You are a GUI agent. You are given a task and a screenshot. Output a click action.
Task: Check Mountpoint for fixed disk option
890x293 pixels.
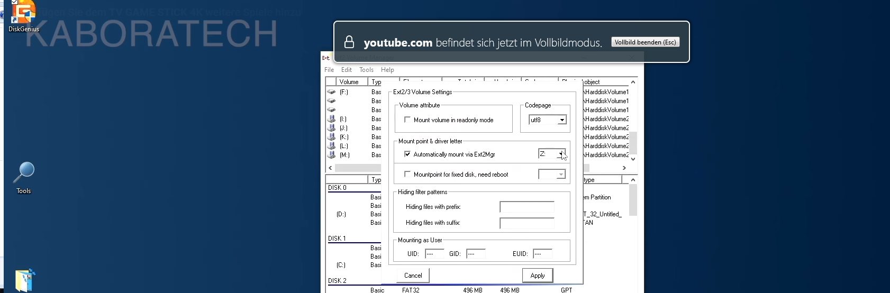coord(407,174)
